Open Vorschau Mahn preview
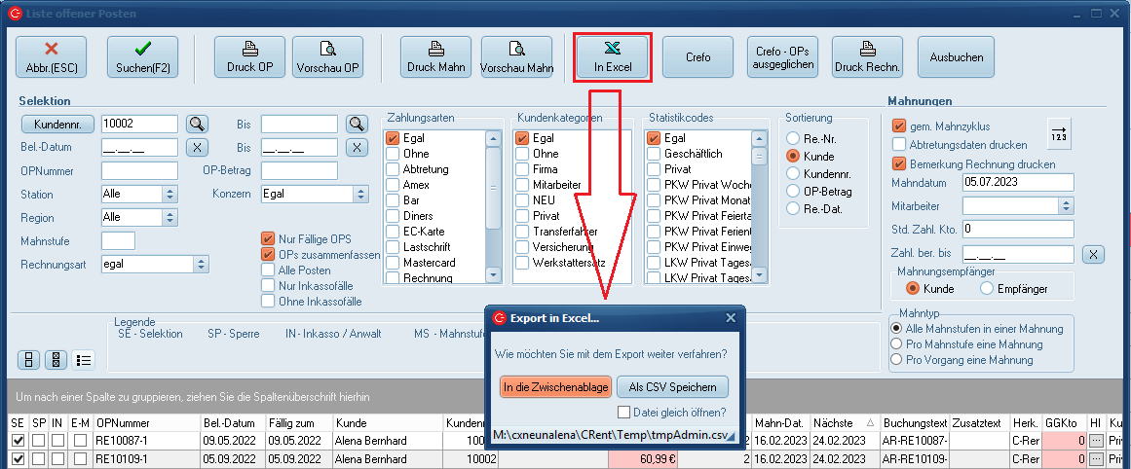The image size is (1131, 469). pyautogui.click(x=516, y=57)
